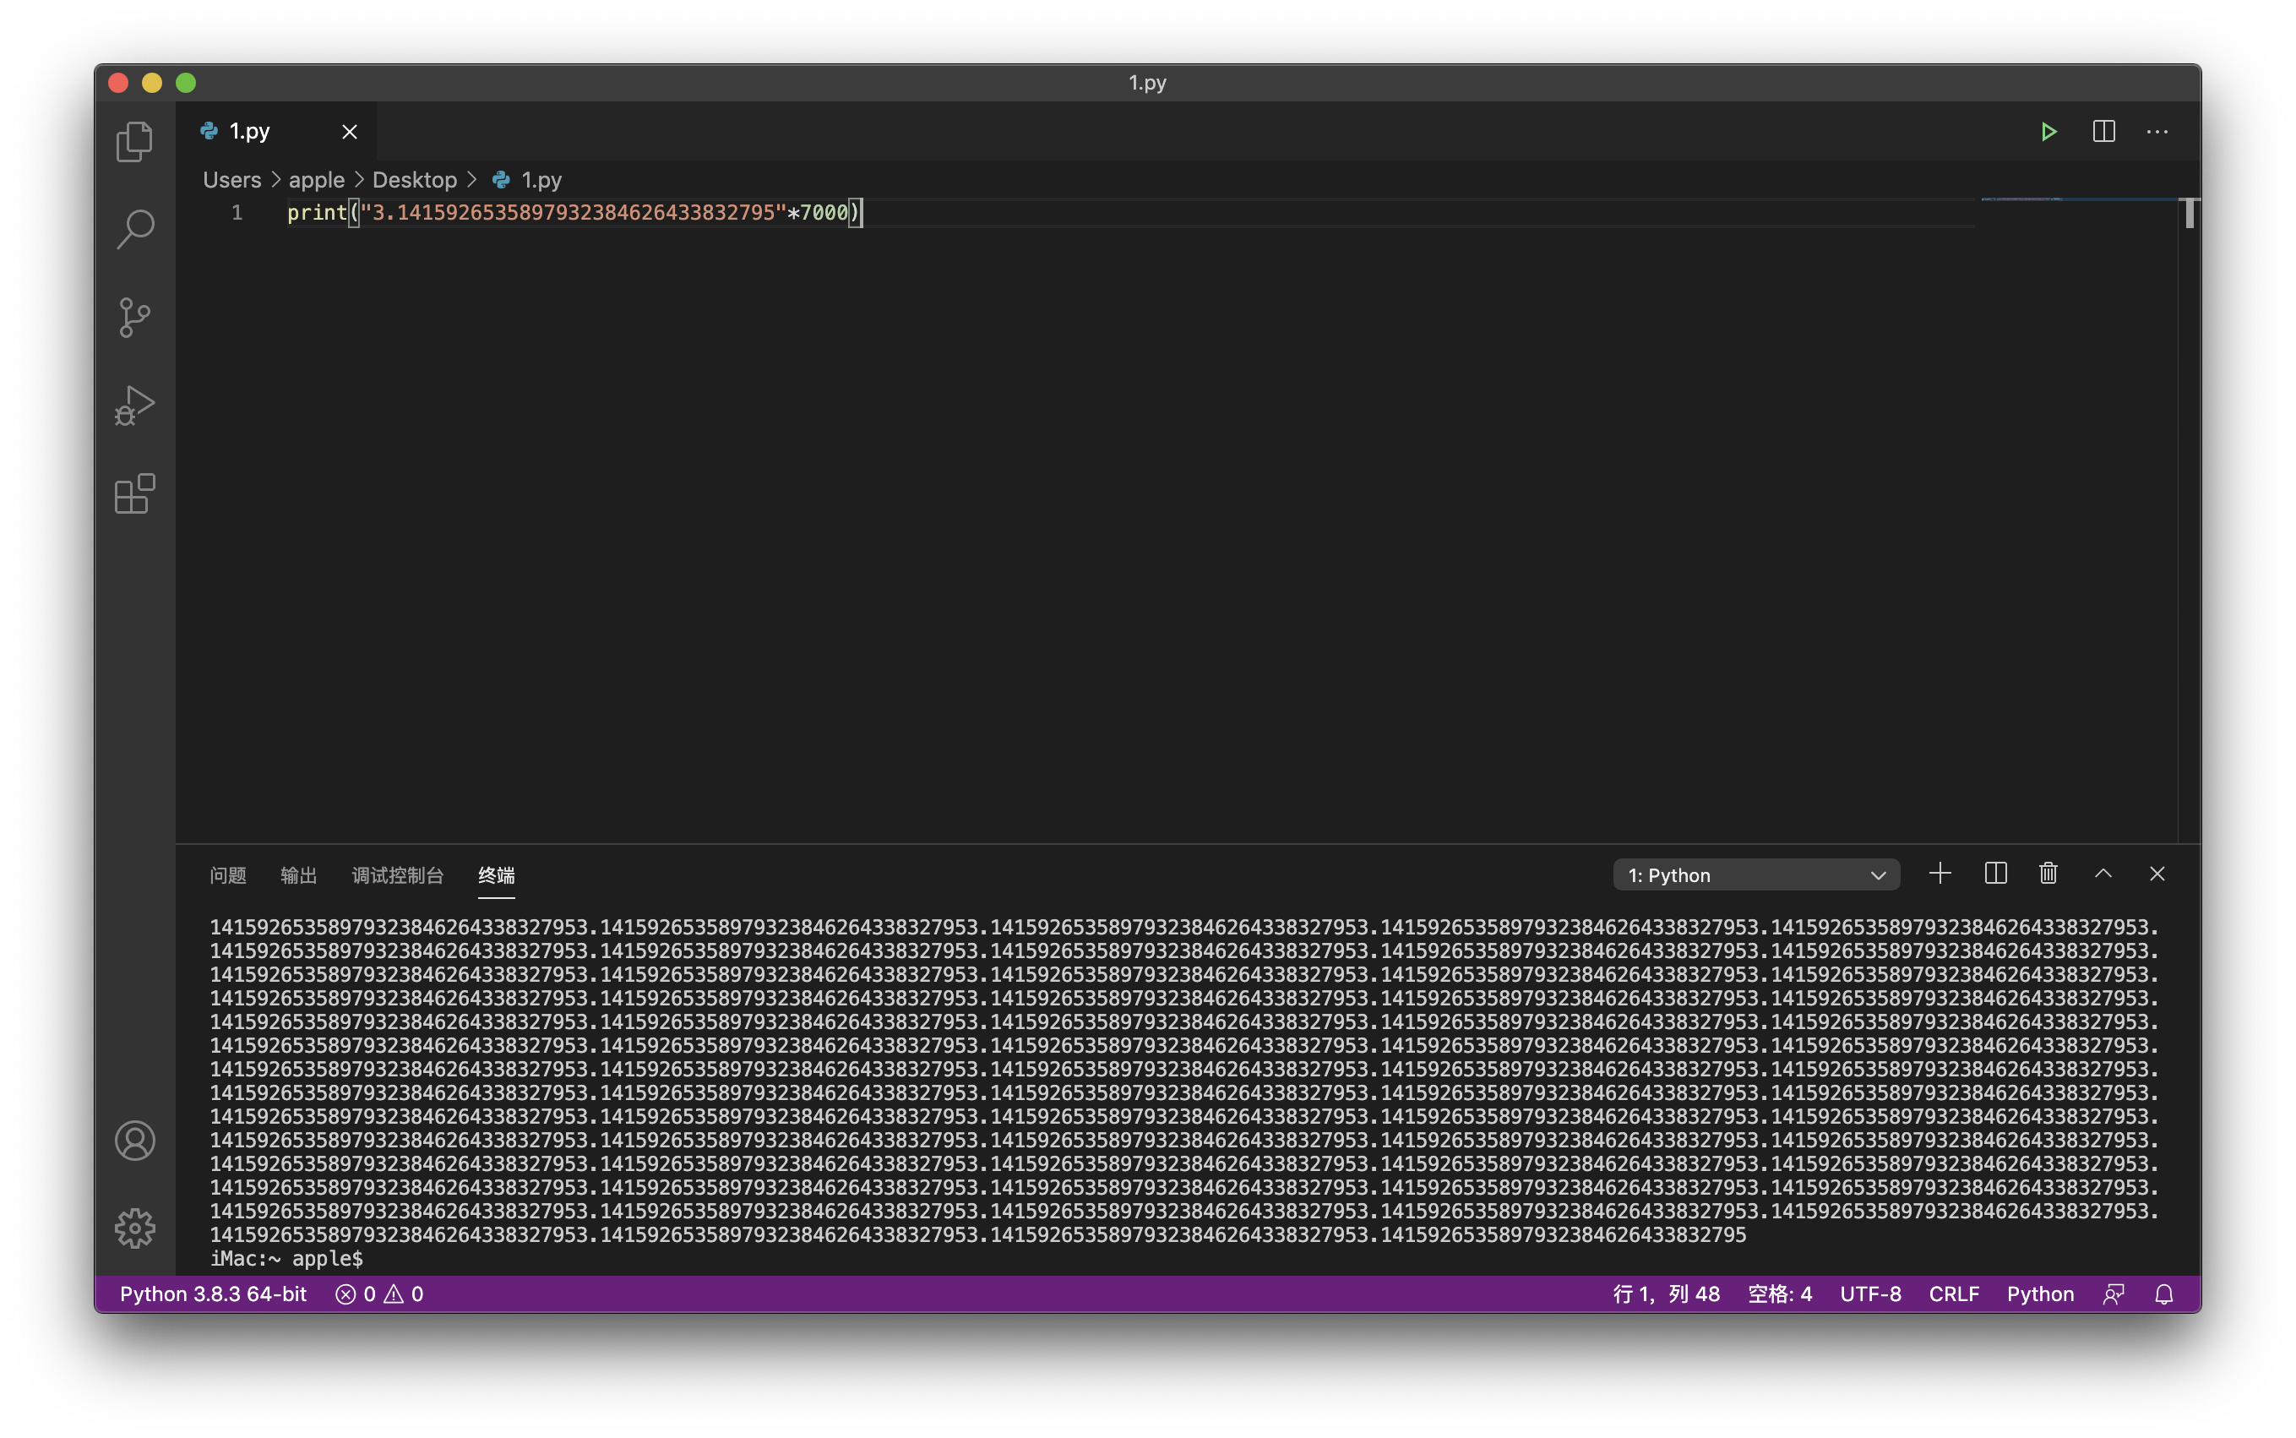Screen dimensions: 2296x1438
Task: Switch to the 输出 panel tab
Action: 298,875
